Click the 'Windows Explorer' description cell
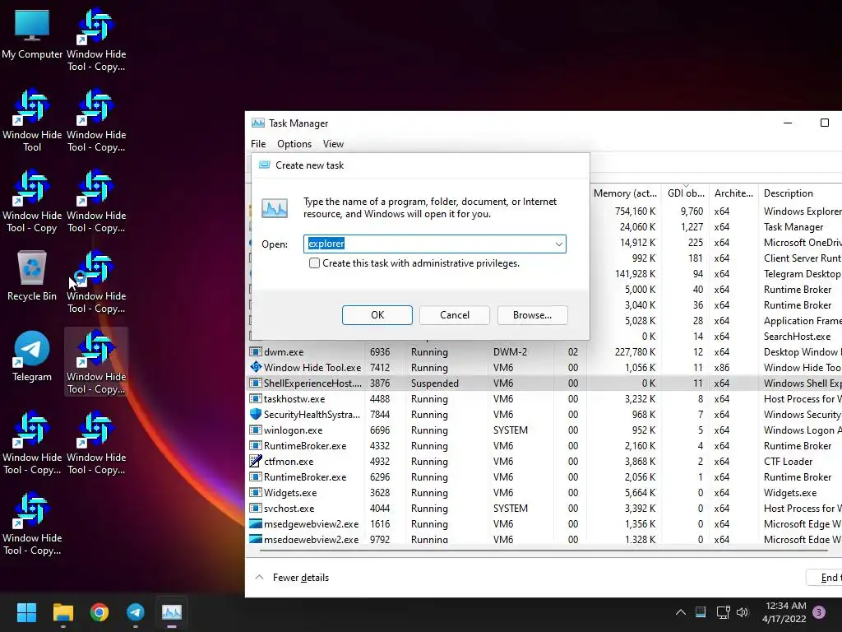The image size is (842, 632). (x=803, y=211)
